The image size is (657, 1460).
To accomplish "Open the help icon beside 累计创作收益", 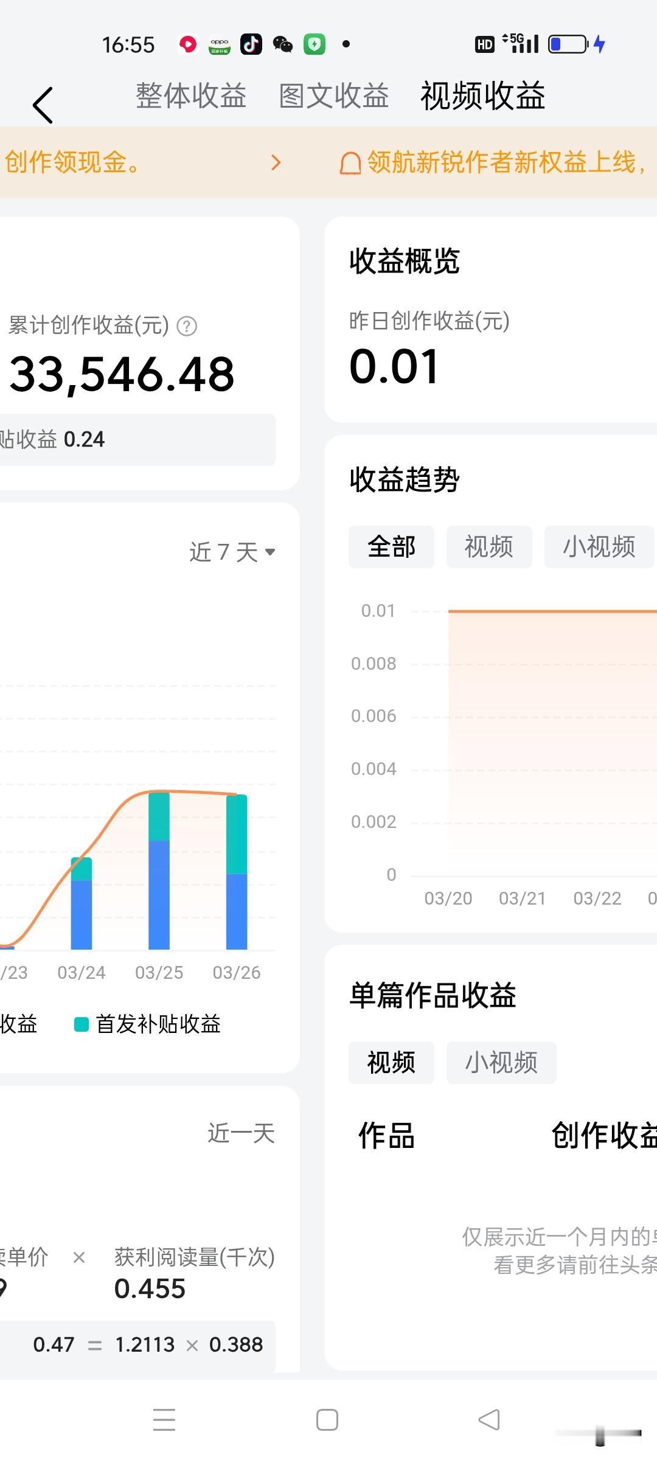I will (x=187, y=326).
